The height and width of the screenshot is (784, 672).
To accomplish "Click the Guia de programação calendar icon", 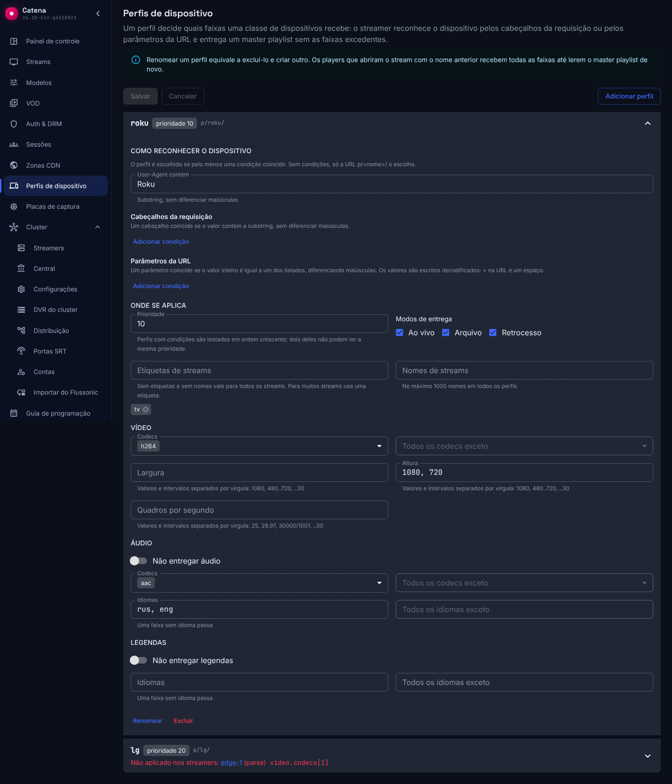I will point(14,413).
